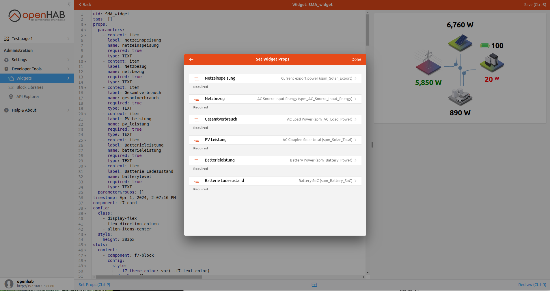Click the split pane resize handle
The image size is (550, 291).
372,145
